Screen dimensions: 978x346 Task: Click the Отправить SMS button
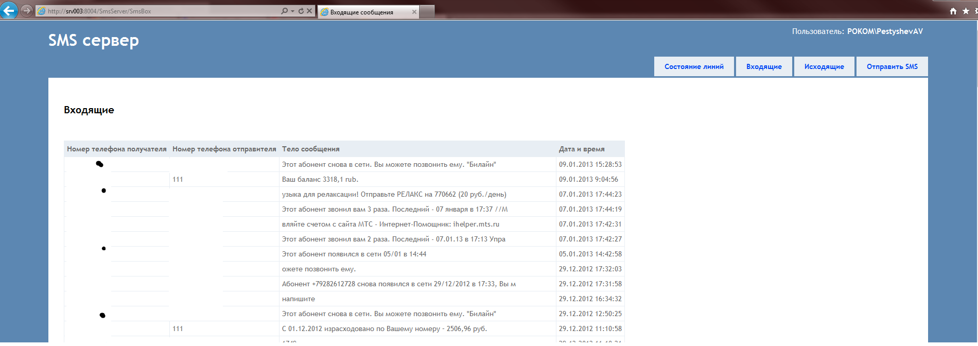(892, 66)
